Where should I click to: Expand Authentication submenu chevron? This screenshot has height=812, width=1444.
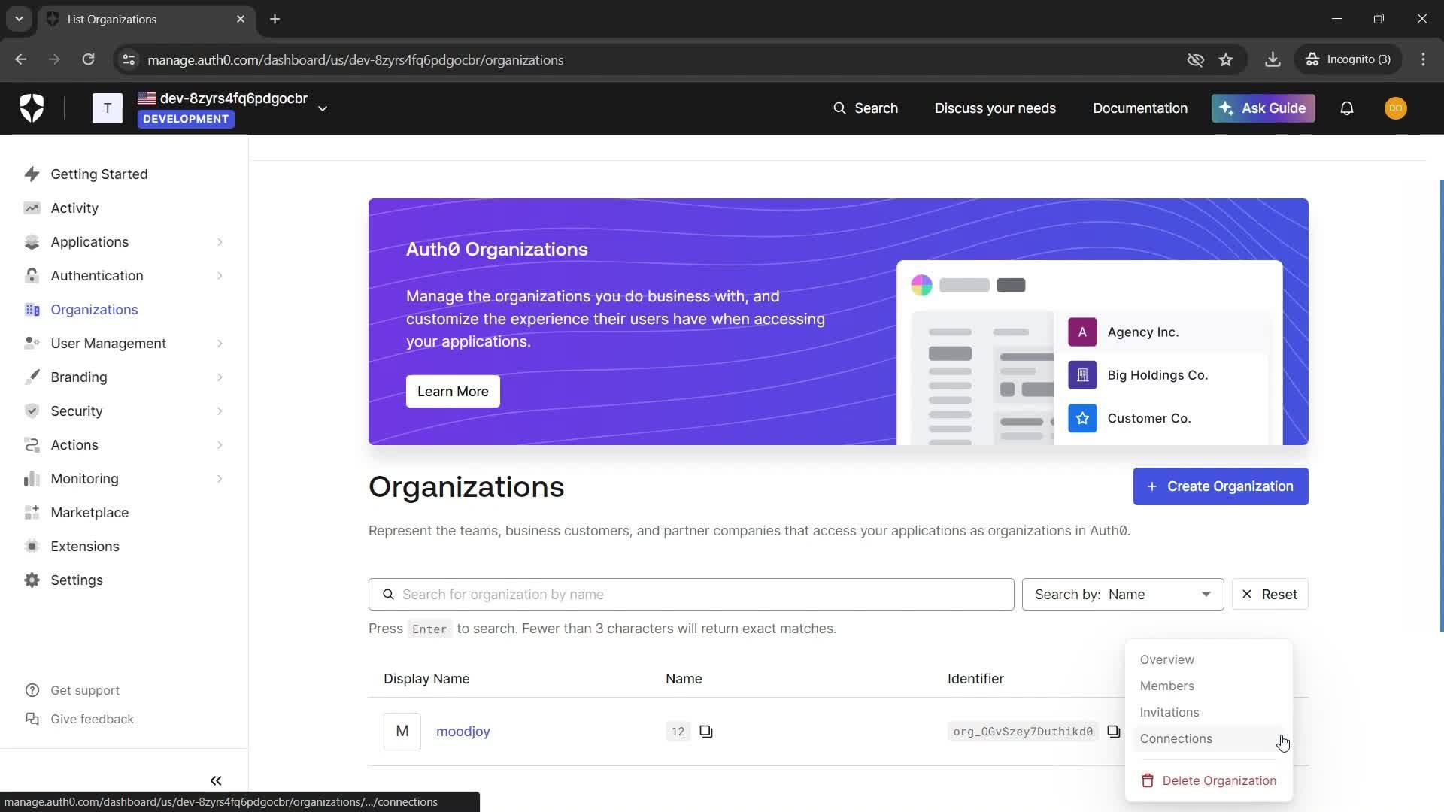tap(220, 276)
